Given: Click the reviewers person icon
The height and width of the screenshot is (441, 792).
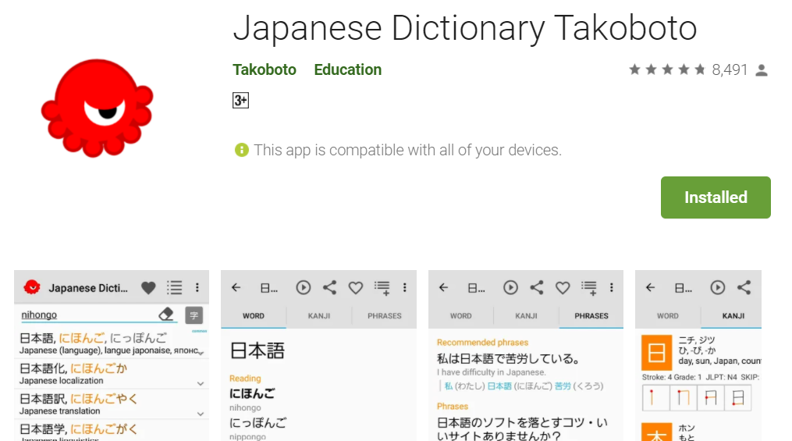Looking at the screenshot, I should point(762,70).
